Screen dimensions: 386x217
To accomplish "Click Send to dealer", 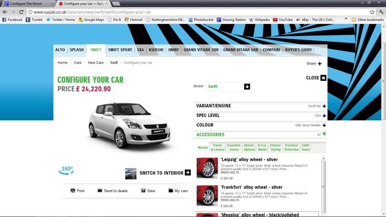I will [x=113, y=191].
